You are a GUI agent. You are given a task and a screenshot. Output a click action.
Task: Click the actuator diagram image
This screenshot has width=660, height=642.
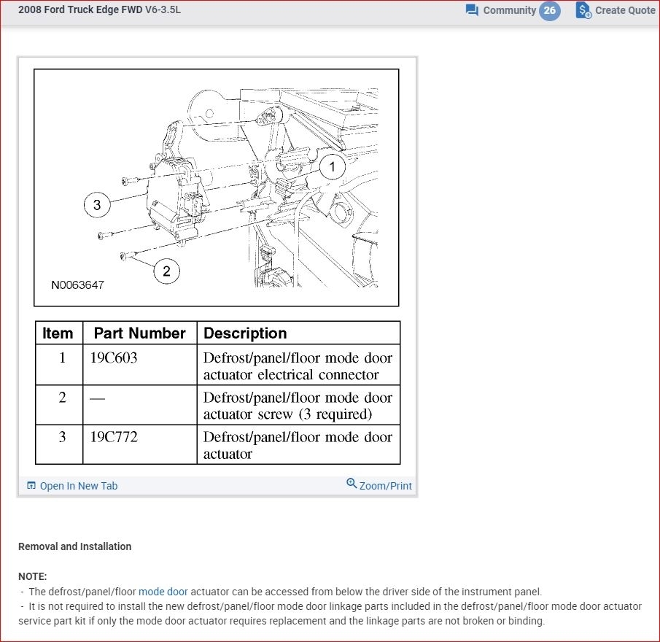click(x=217, y=187)
